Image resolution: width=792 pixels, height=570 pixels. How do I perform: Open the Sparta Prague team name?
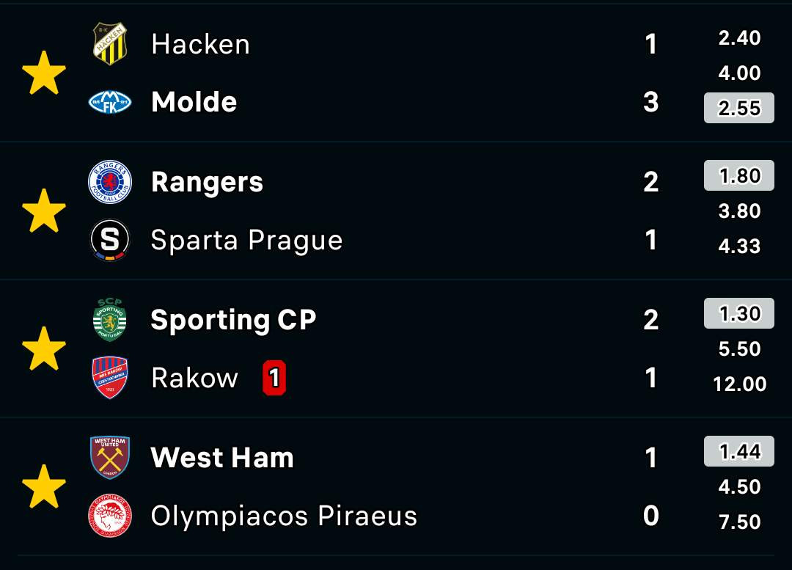(246, 240)
